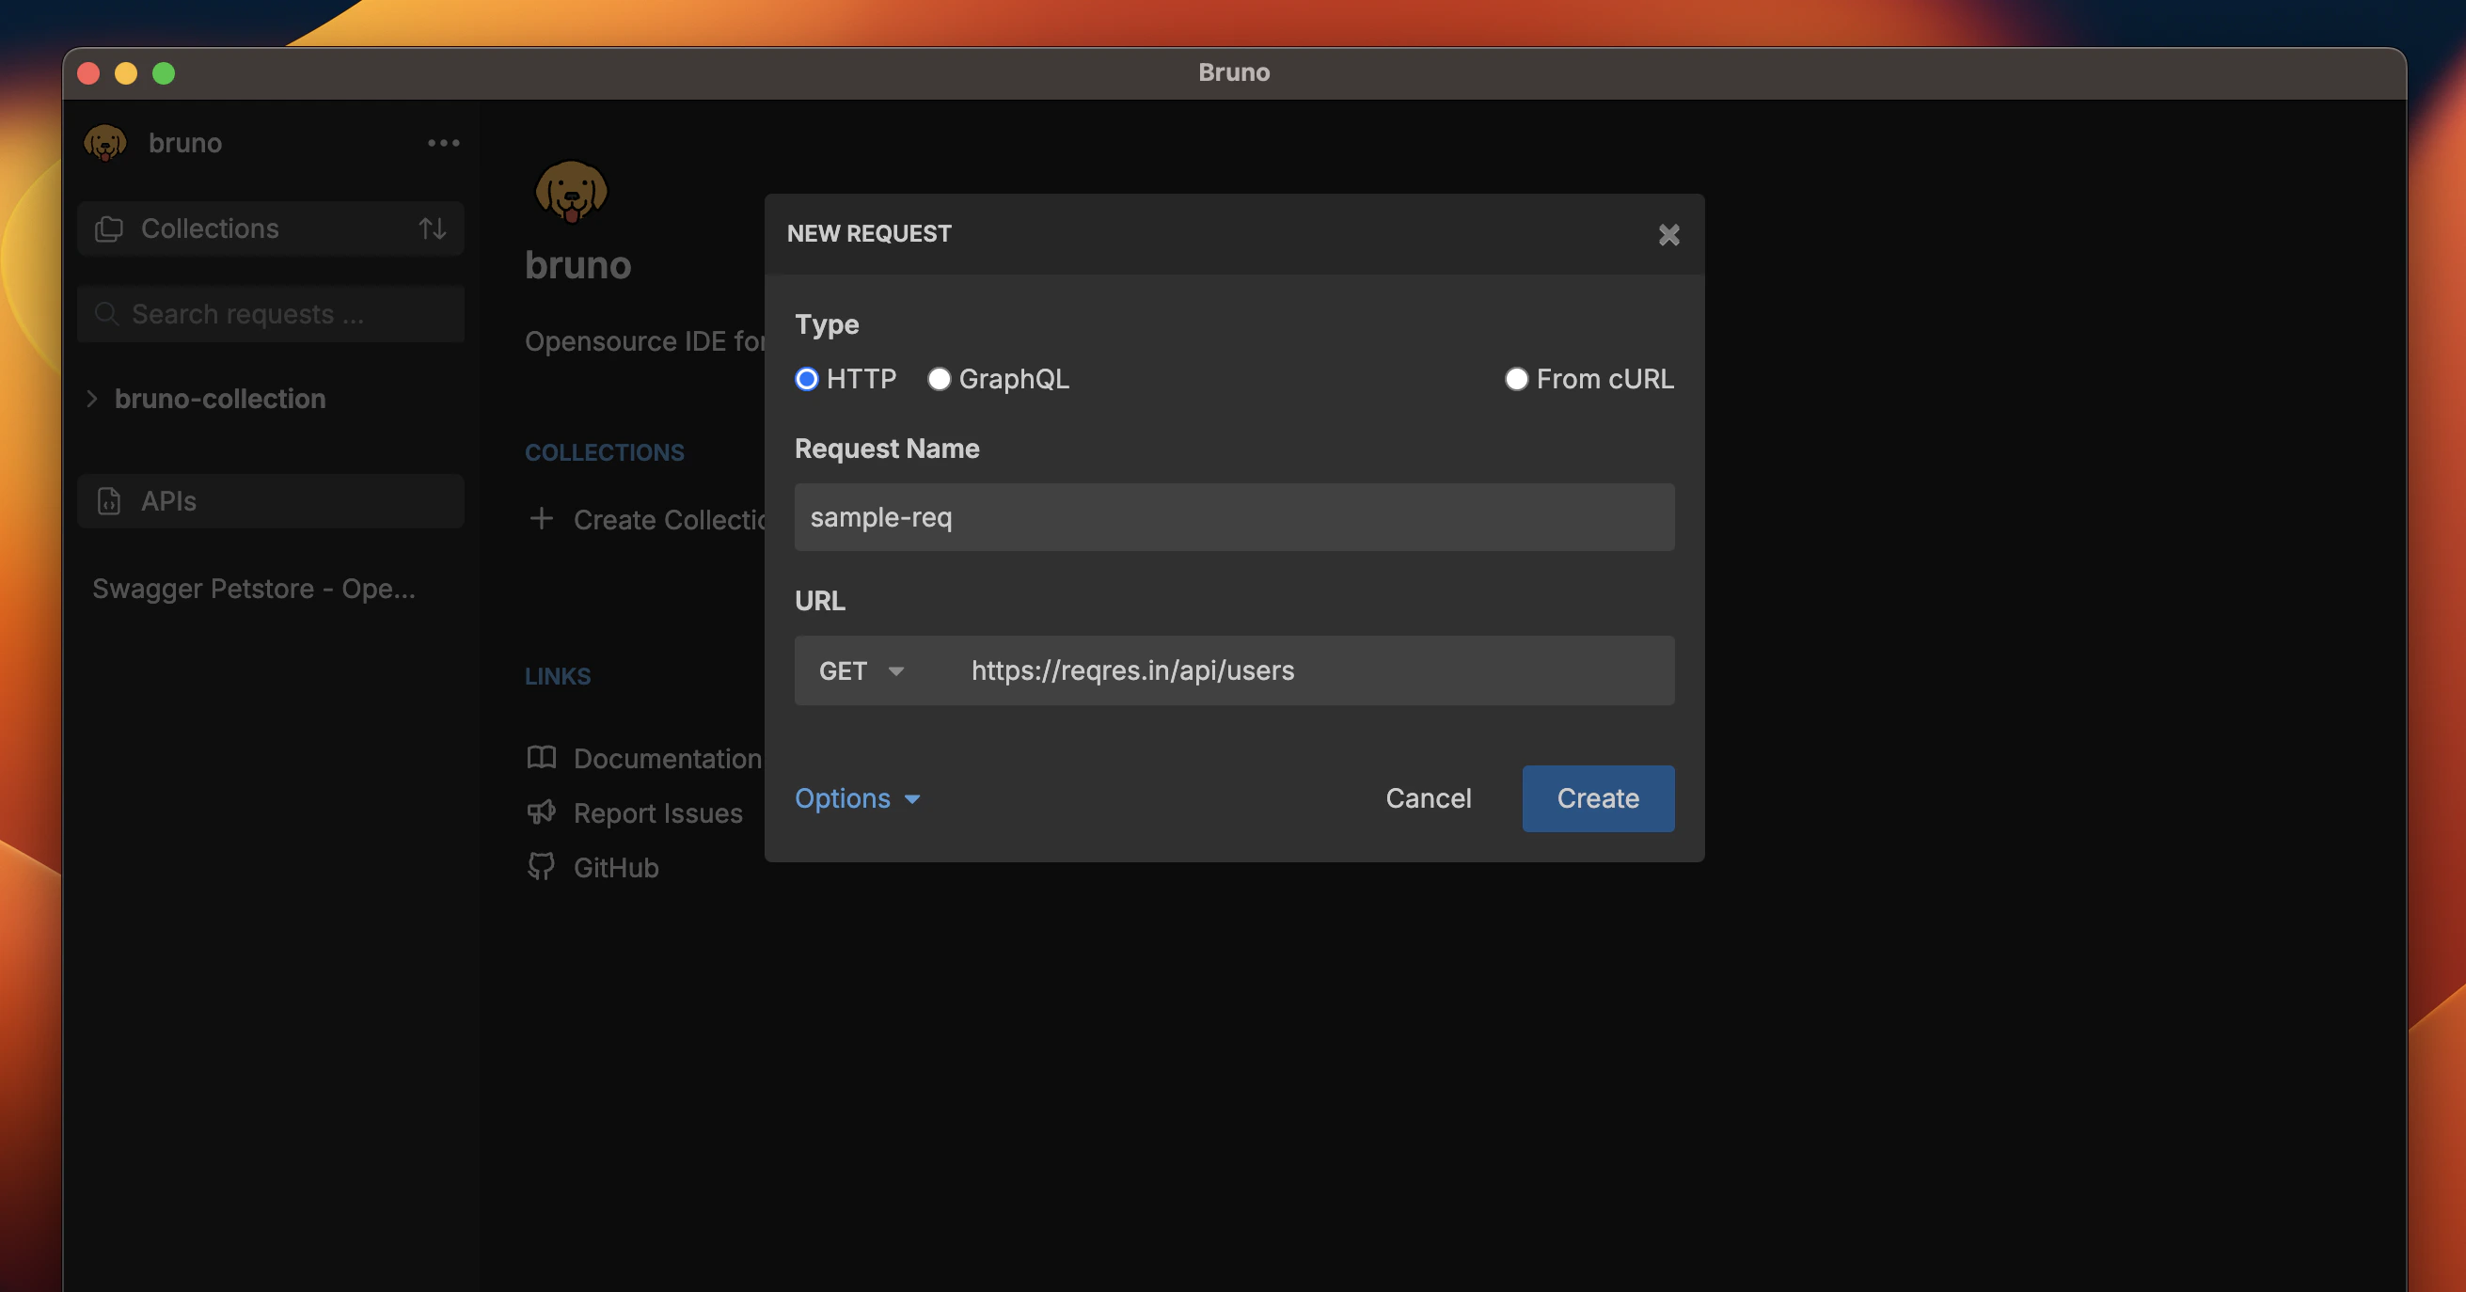Click the bruno dog avatar in the sidebar

point(105,143)
